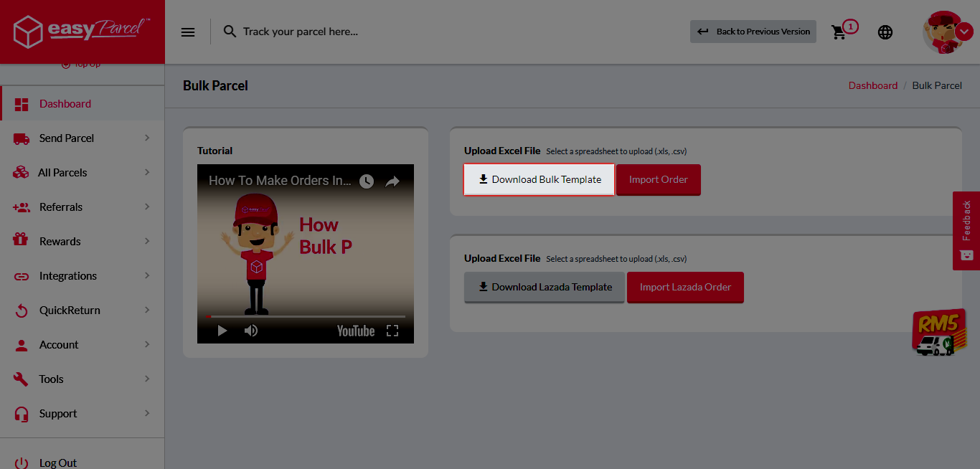This screenshot has width=980, height=469.
Task: Expand Send Parcel chevron
Action: (147, 138)
